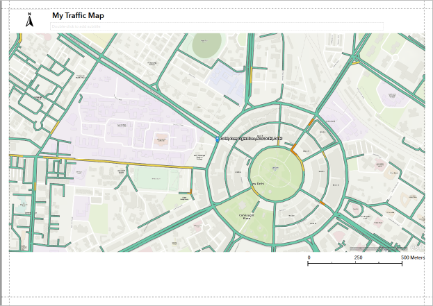Click the "500 Meters" scale bar label
The width and height of the screenshot is (433, 306).
[413, 257]
